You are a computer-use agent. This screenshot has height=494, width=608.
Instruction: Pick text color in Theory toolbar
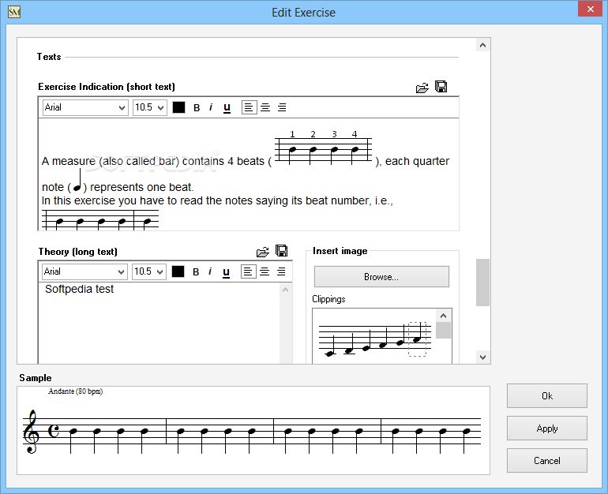(178, 271)
